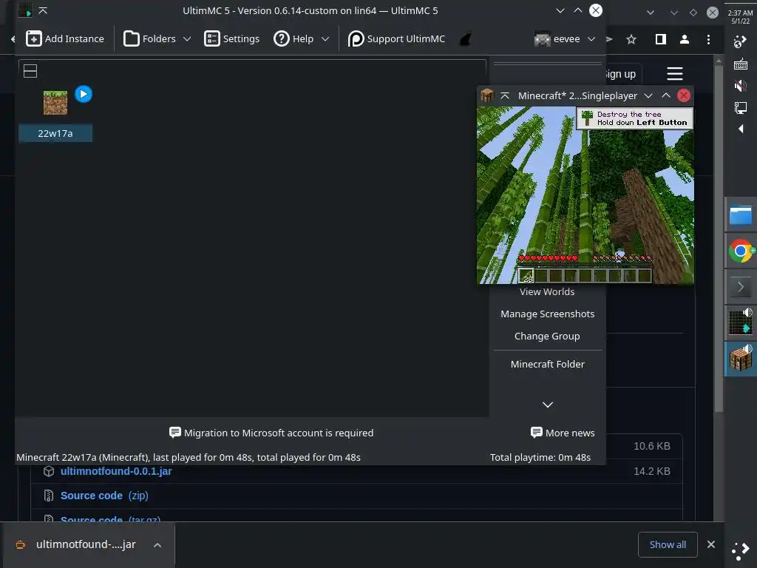Open Manage Screenshots
Viewport: 757px width, 568px height.
click(548, 314)
